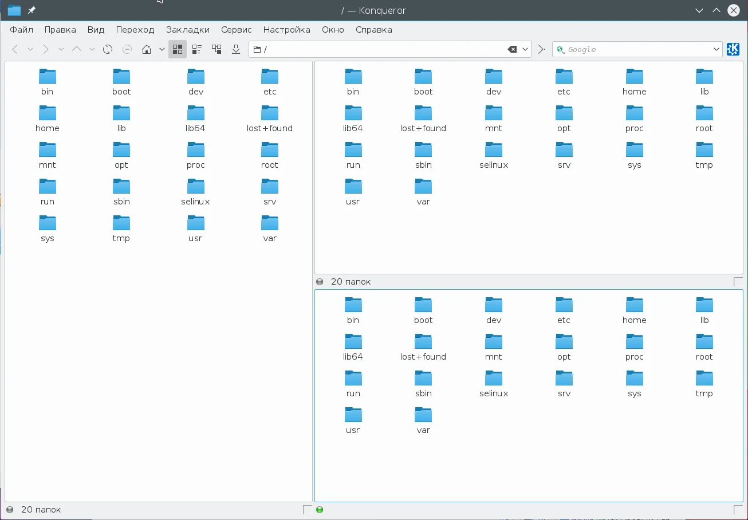Tick the link-view checkbox in the top-right pane status bar
This screenshot has height=520, width=748.
point(738,282)
